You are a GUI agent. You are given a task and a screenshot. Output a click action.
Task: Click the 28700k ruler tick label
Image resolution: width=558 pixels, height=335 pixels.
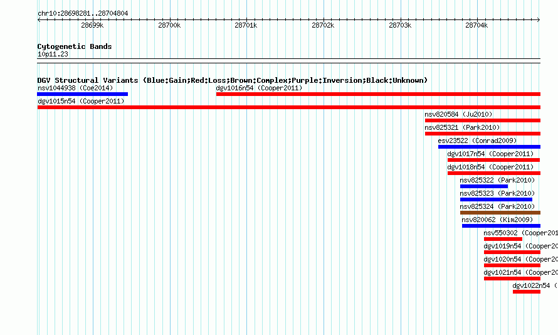coord(169,25)
